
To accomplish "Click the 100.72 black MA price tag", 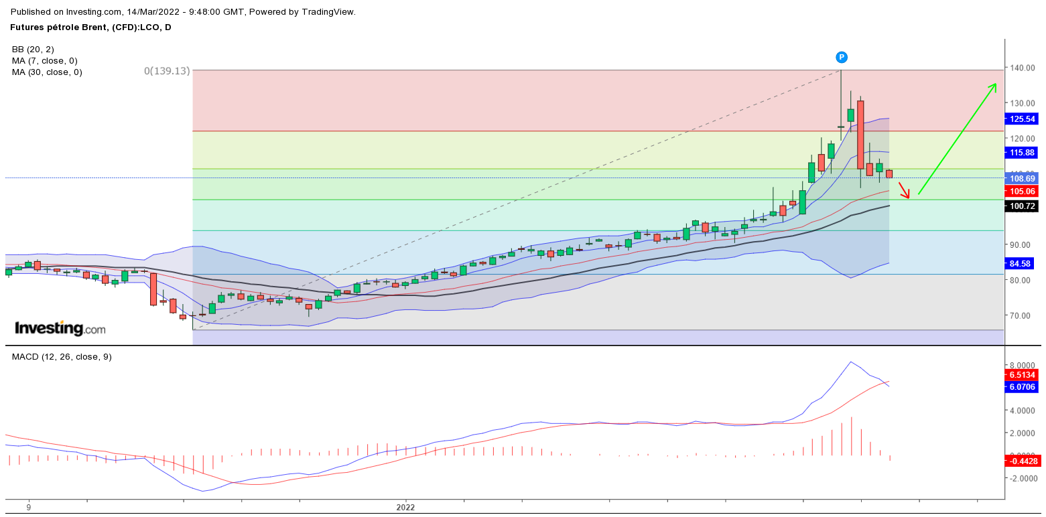I will coord(1023,206).
